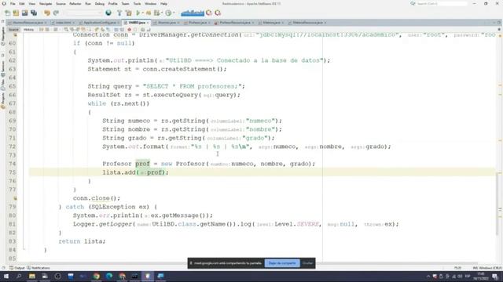
Task: Click the Build Project hammer icon
Action: coord(119,13)
